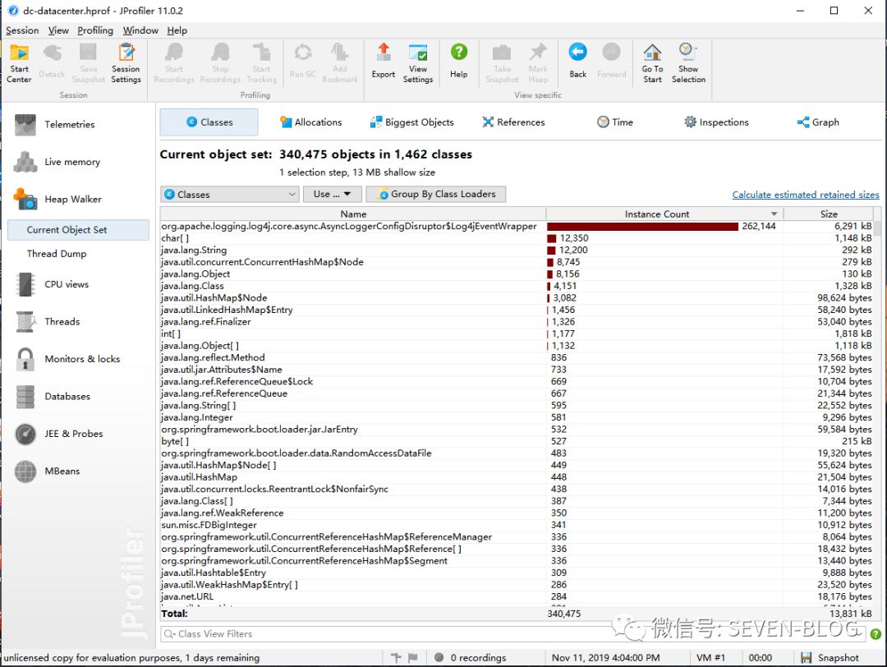Select the java.net.URL row

[517, 597]
